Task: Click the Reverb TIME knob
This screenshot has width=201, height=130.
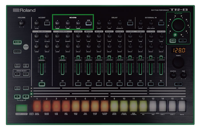Action: (x=68, y=23)
